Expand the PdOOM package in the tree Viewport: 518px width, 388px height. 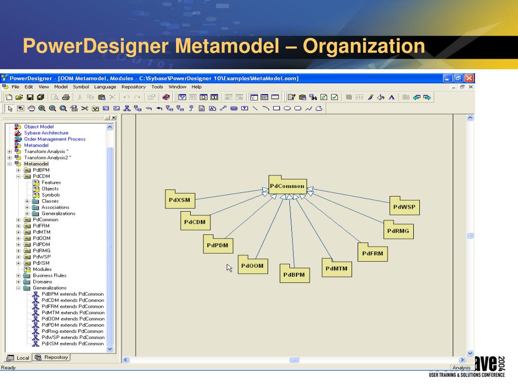tap(19, 238)
